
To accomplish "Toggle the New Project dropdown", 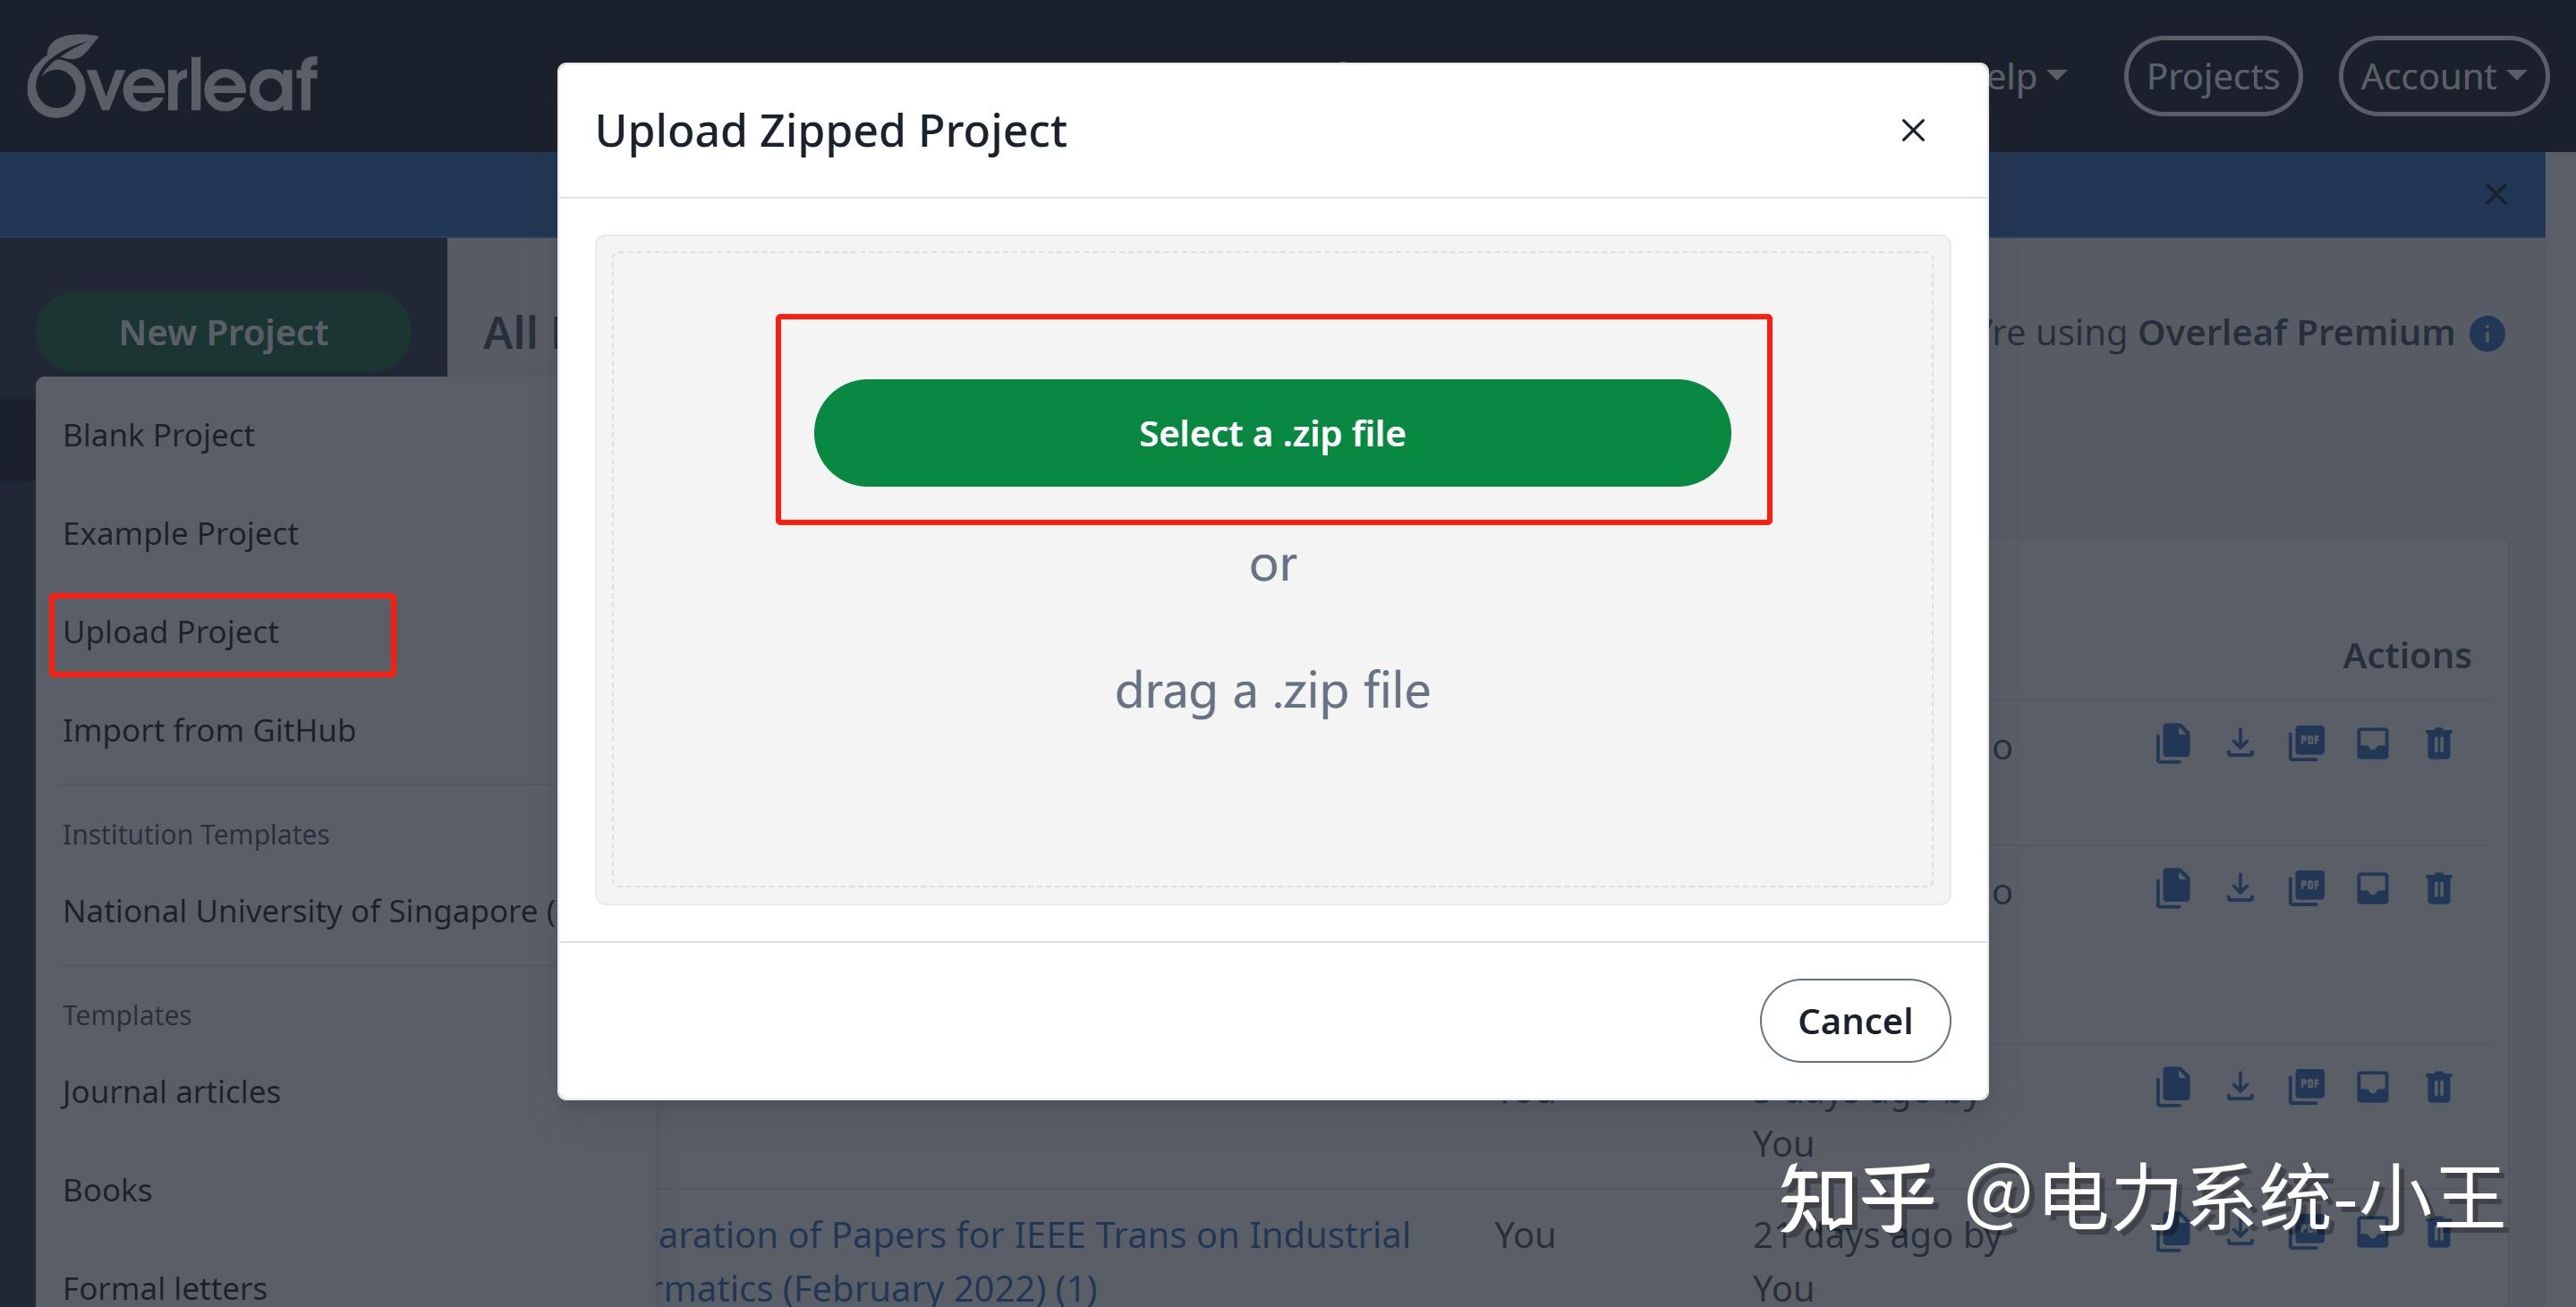I will (x=223, y=332).
